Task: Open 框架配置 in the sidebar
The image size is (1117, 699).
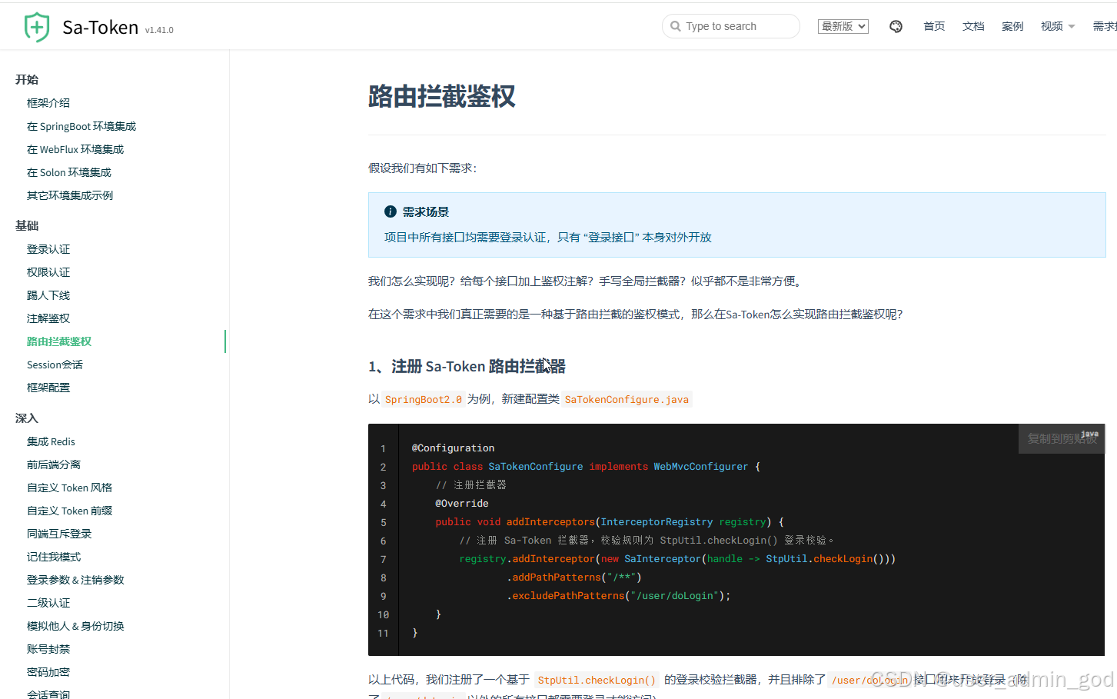Action: 48,388
